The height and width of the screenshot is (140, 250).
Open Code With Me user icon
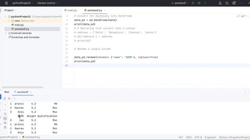tap(220, 3)
